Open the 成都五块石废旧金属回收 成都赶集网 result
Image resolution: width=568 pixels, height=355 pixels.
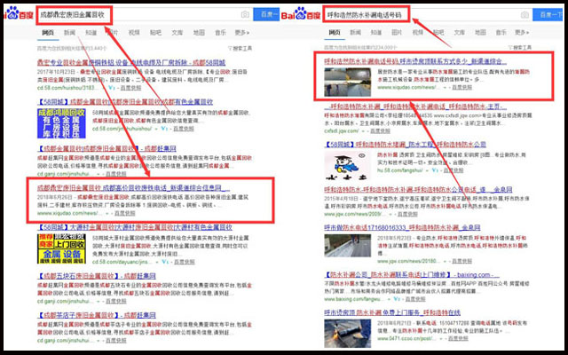click(x=97, y=276)
